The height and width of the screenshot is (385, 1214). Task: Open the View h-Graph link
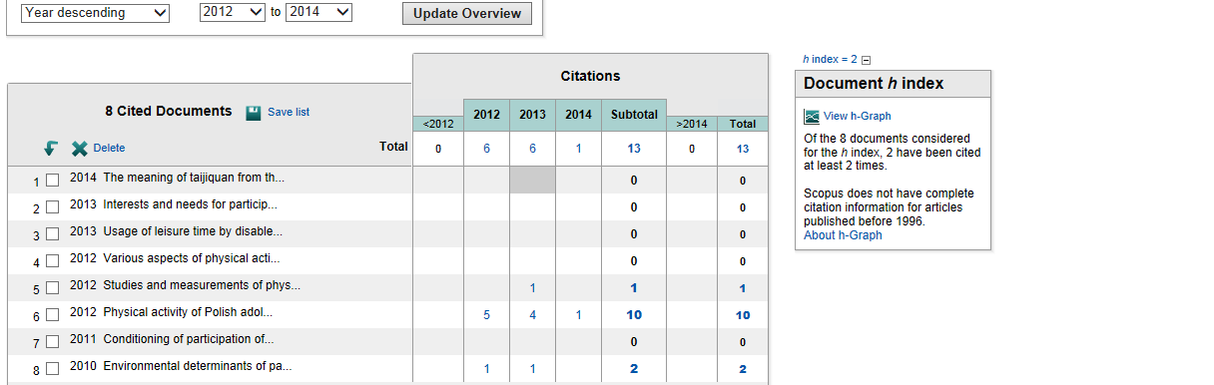(857, 117)
